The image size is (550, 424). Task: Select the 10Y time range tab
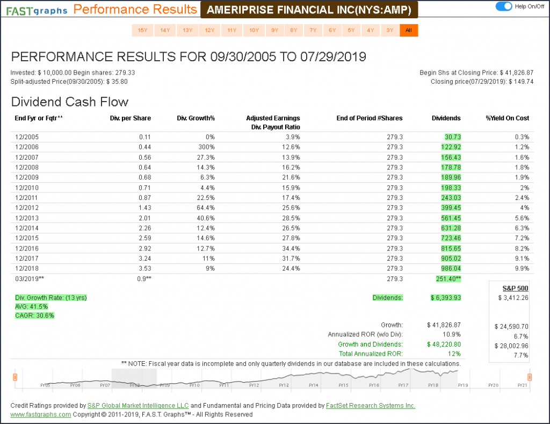(254, 30)
